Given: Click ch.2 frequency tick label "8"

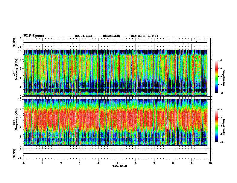Looking at the screenshot, I should click(21, 109).
